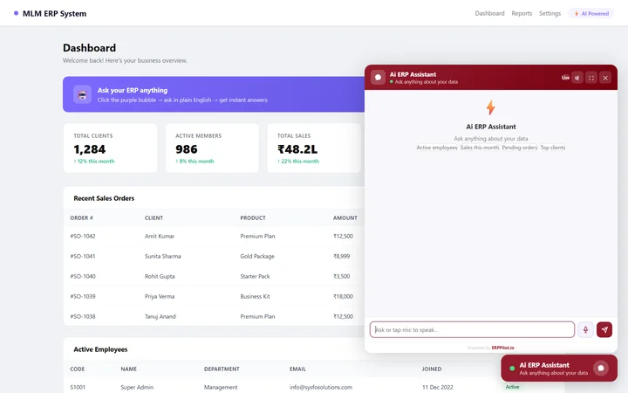
Task: Click the CLIENT column header
Action: tap(154, 217)
